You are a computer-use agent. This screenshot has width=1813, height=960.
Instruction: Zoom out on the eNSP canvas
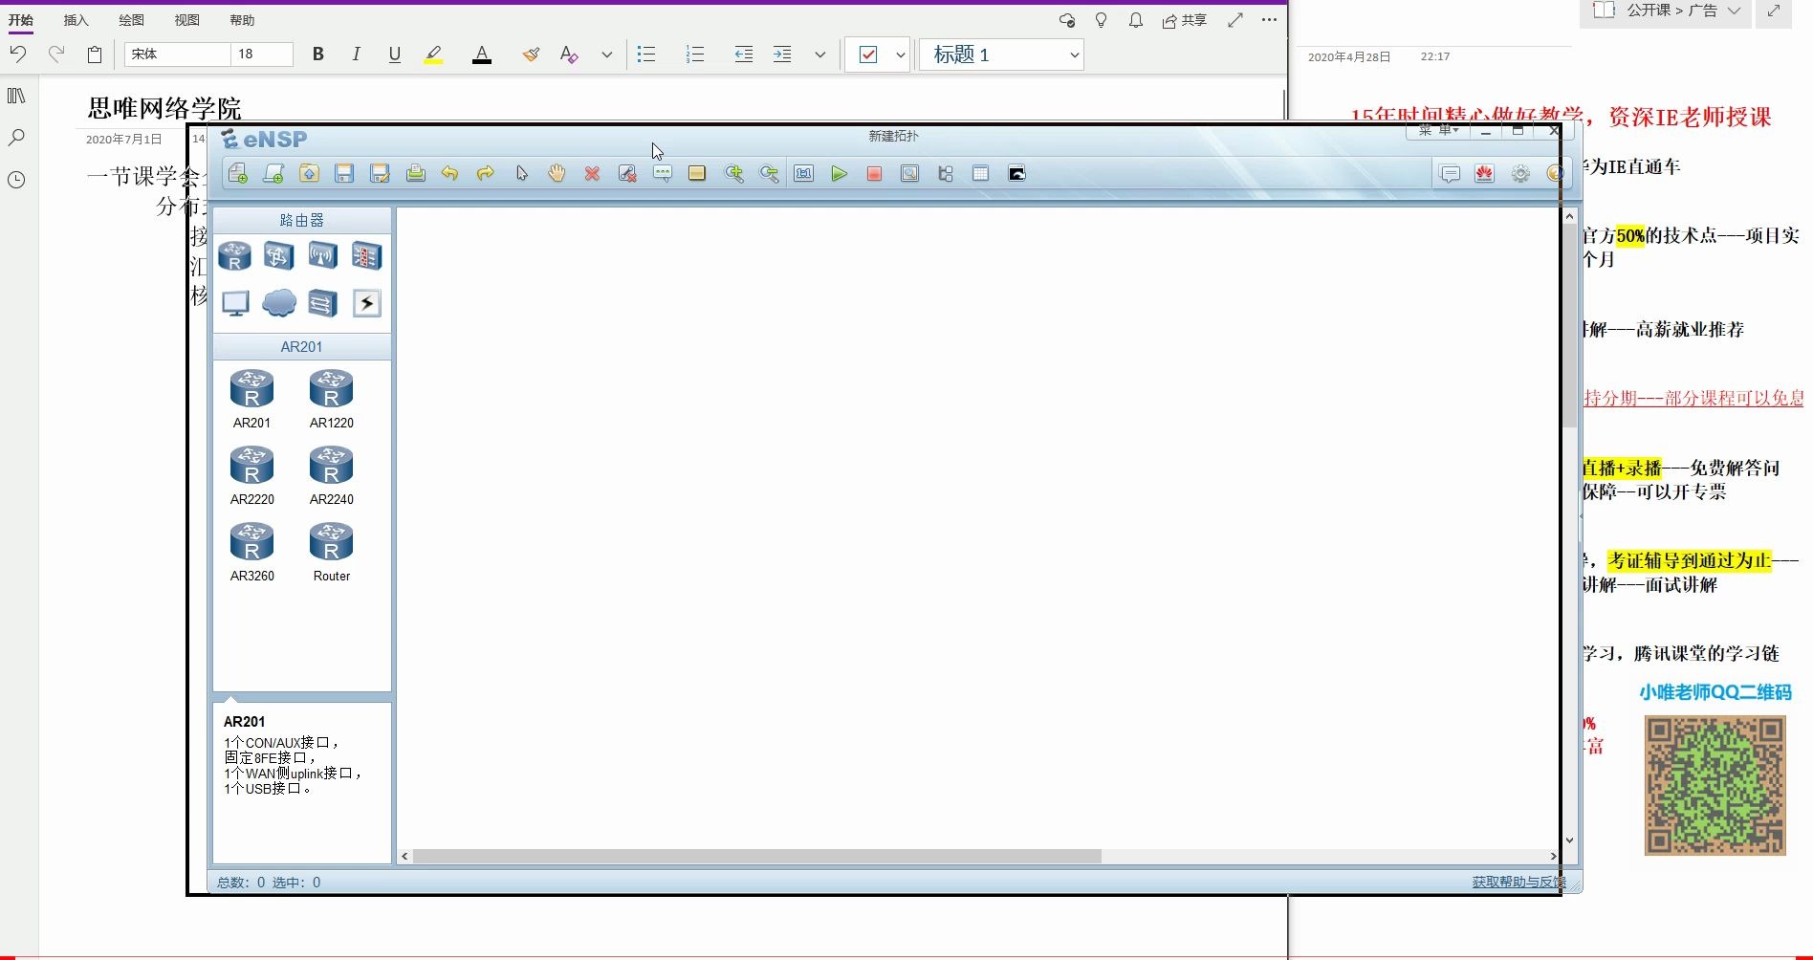(x=769, y=173)
